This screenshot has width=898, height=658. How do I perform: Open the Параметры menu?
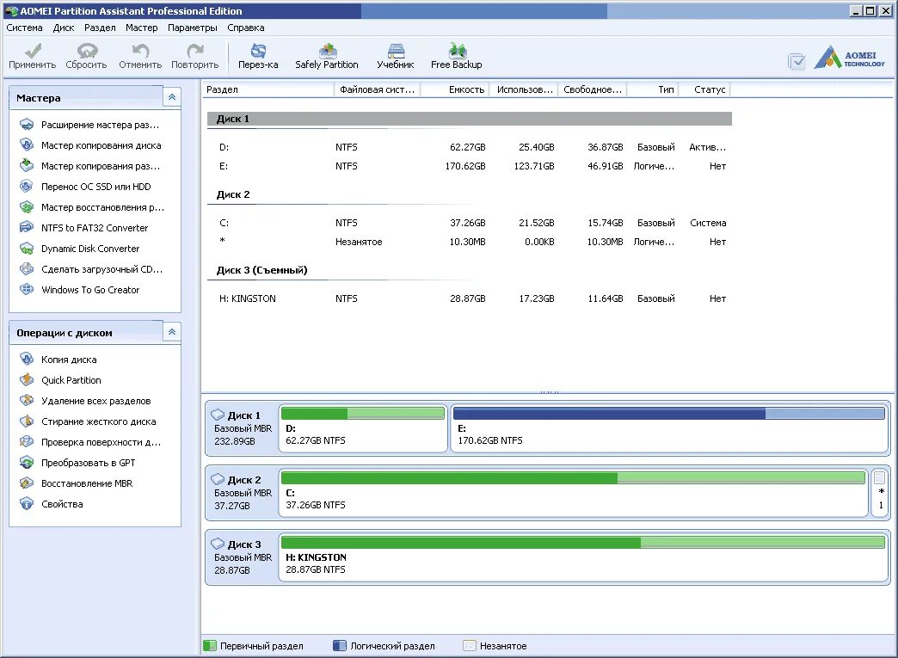(x=193, y=28)
